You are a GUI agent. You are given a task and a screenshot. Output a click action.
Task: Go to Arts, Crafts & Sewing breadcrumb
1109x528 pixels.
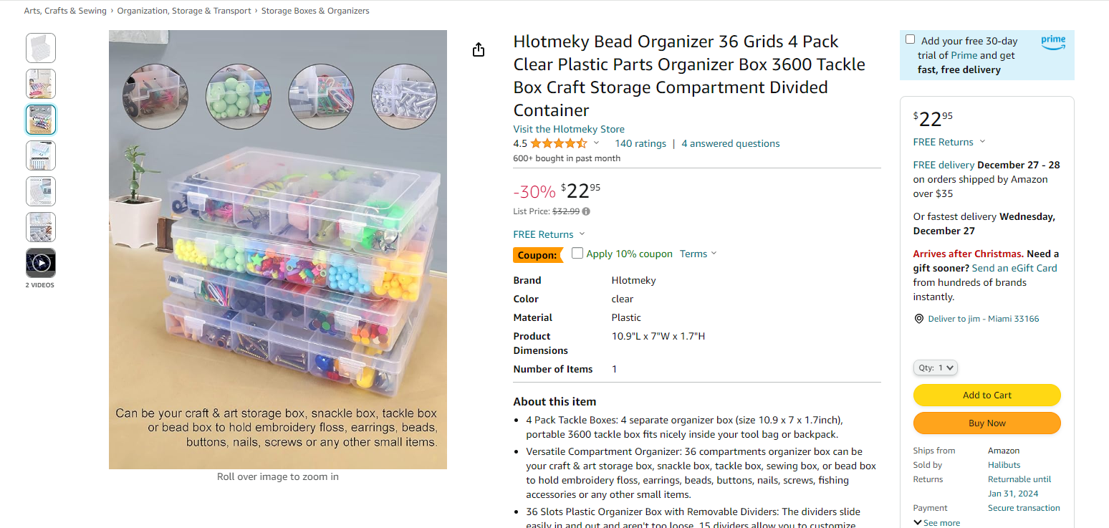click(x=65, y=11)
